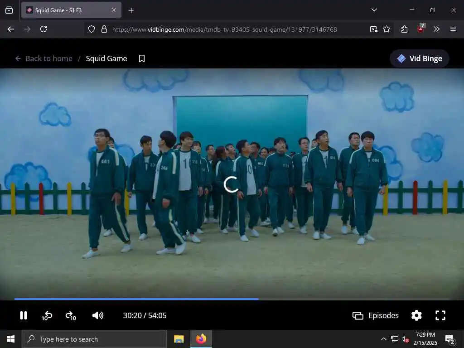Screen dimensions: 464x348
Task: Skip forward 10 seconds
Action: 71,316
